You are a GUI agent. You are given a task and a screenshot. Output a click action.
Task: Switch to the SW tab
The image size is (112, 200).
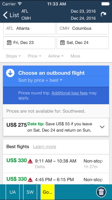point(30,192)
